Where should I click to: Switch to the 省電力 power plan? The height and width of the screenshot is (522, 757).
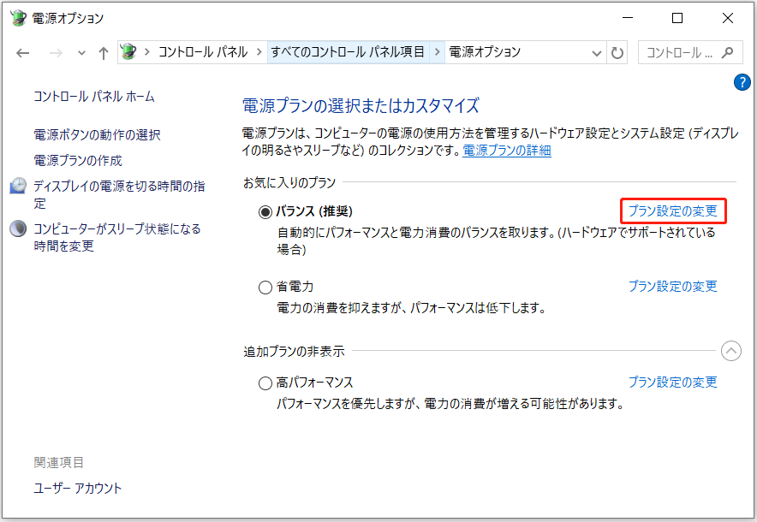(265, 287)
